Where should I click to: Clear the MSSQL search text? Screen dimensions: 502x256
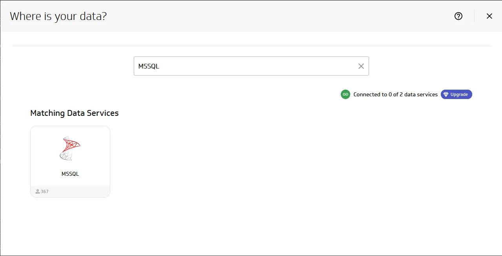point(361,66)
